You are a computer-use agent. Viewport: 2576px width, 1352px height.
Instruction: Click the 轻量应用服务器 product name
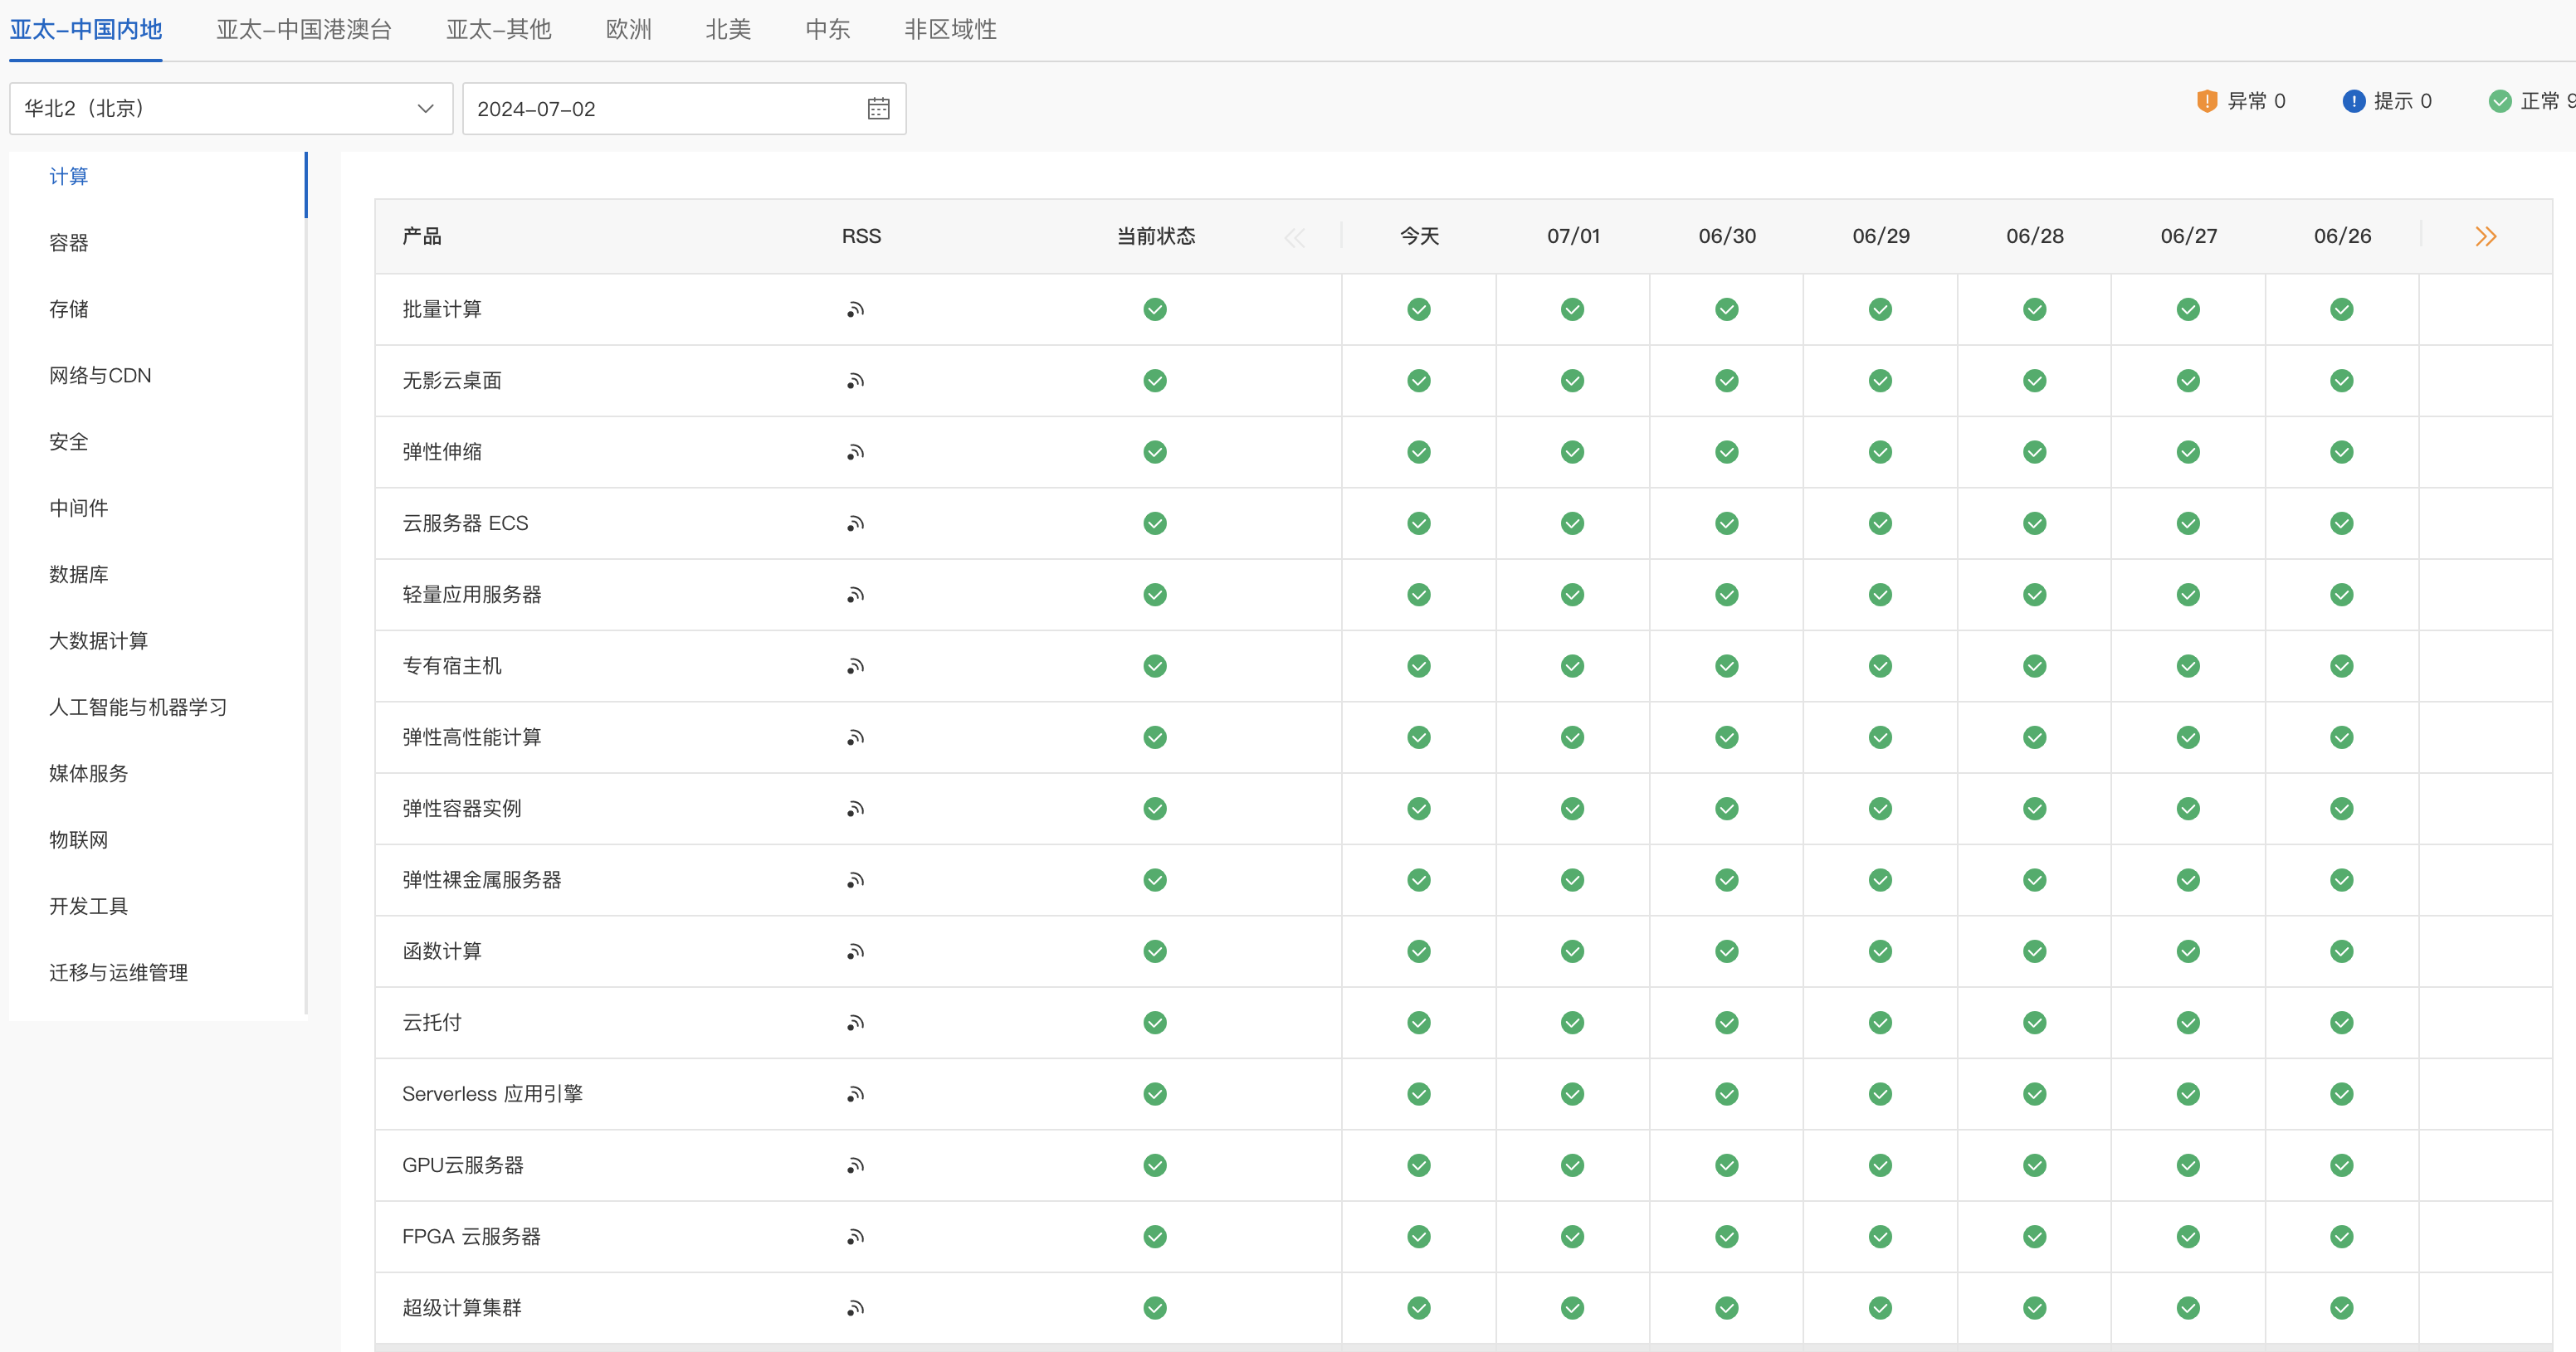click(472, 595)
